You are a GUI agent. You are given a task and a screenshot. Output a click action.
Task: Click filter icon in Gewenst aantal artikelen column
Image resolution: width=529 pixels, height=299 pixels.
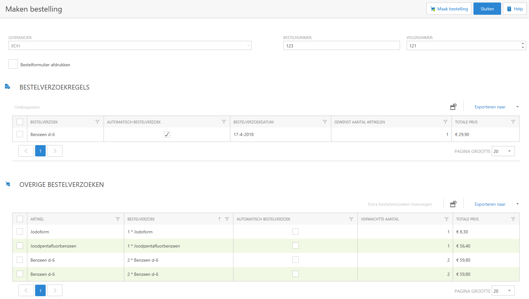[x=445, y=122]
